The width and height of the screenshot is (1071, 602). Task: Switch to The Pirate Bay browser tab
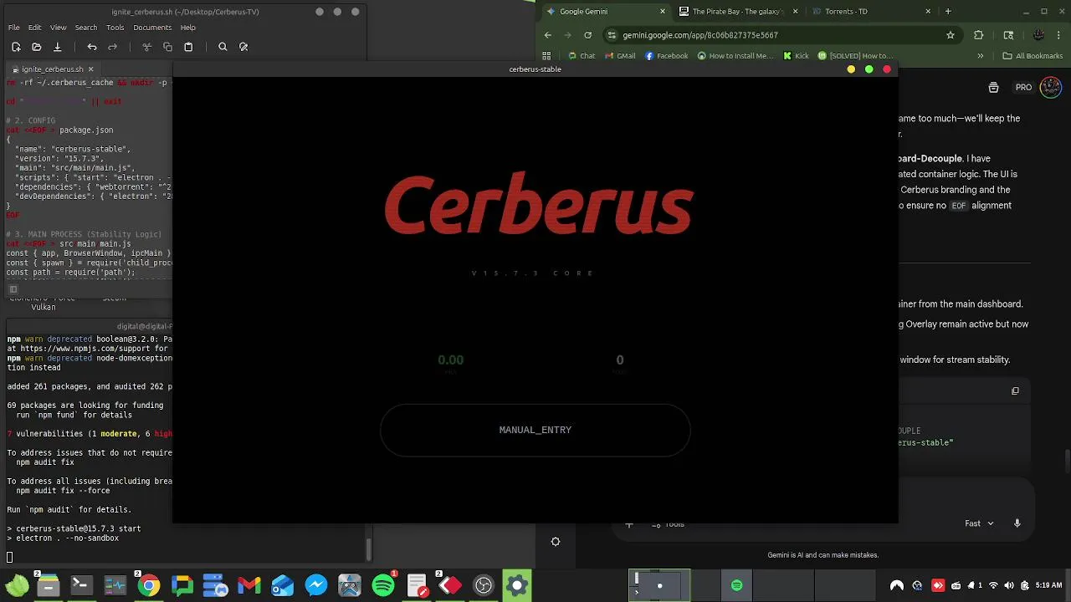click(x=738, y=12)
